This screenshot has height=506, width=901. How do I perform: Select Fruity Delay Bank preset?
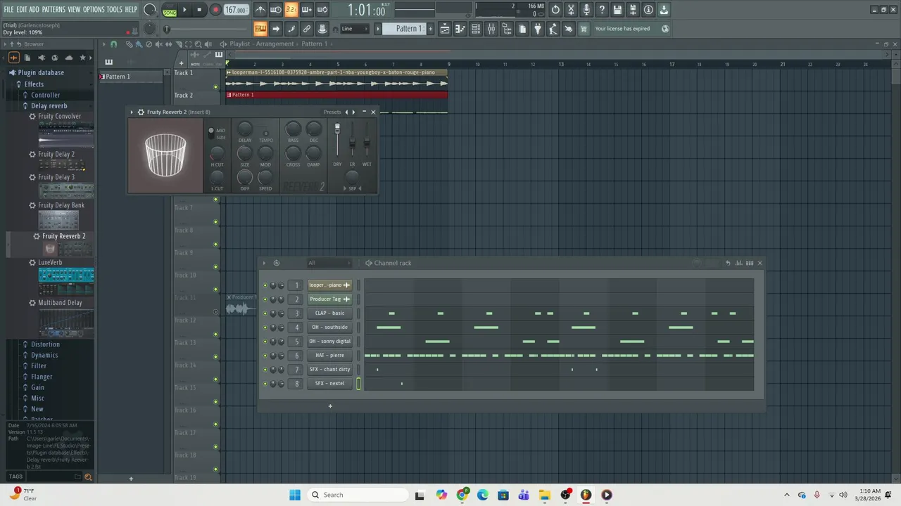[x=61, y=206]
